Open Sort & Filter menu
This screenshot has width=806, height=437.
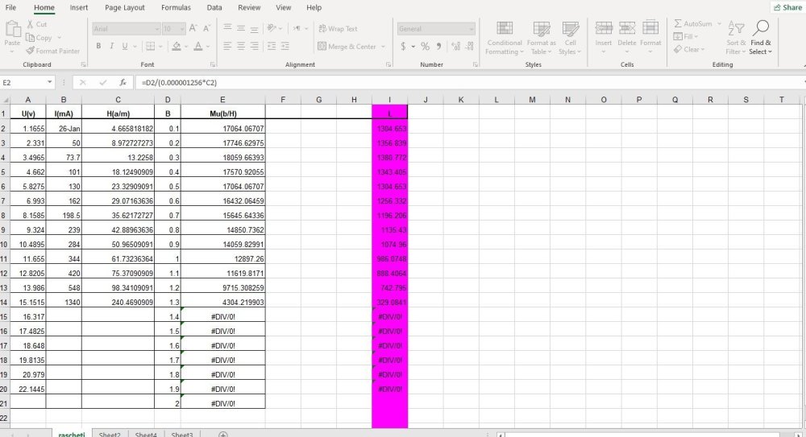pos(736,38)
